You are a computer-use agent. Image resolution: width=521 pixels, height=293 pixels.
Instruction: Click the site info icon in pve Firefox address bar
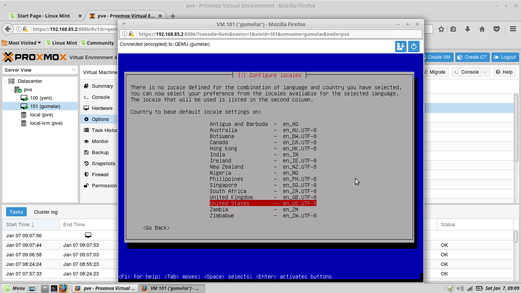18,29
